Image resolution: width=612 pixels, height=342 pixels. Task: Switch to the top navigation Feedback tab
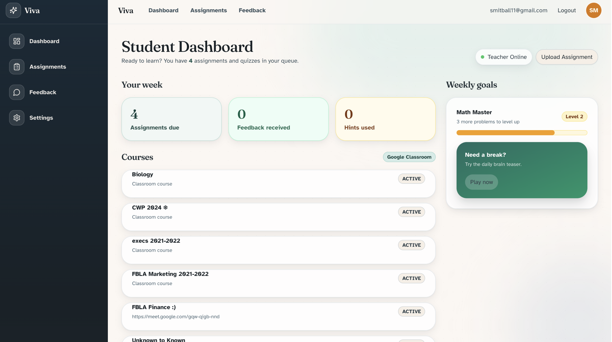(252, 10)
